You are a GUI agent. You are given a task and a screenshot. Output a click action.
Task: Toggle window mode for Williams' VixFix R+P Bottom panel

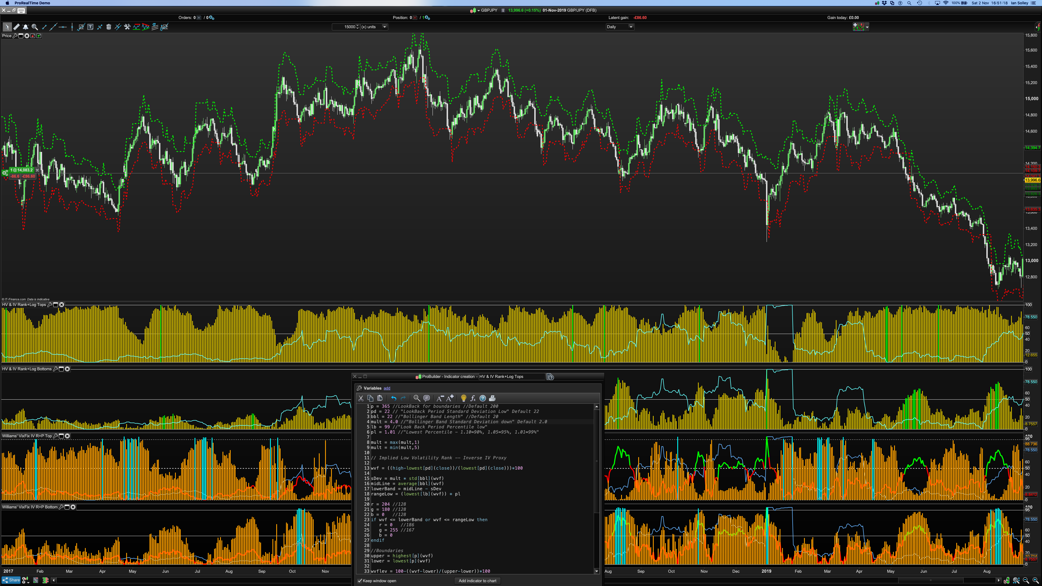click(x=67, y=507)
